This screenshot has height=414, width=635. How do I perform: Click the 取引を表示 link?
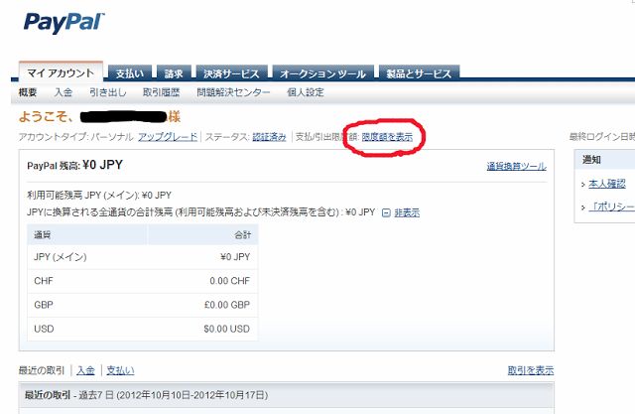(531, 370)
